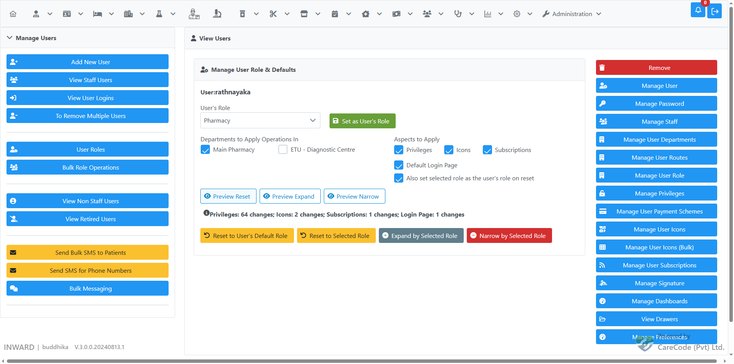Check the ETU - Diagnostic Centre box
734x364 pixels.
pyautogui.click(x=283, y=149)
